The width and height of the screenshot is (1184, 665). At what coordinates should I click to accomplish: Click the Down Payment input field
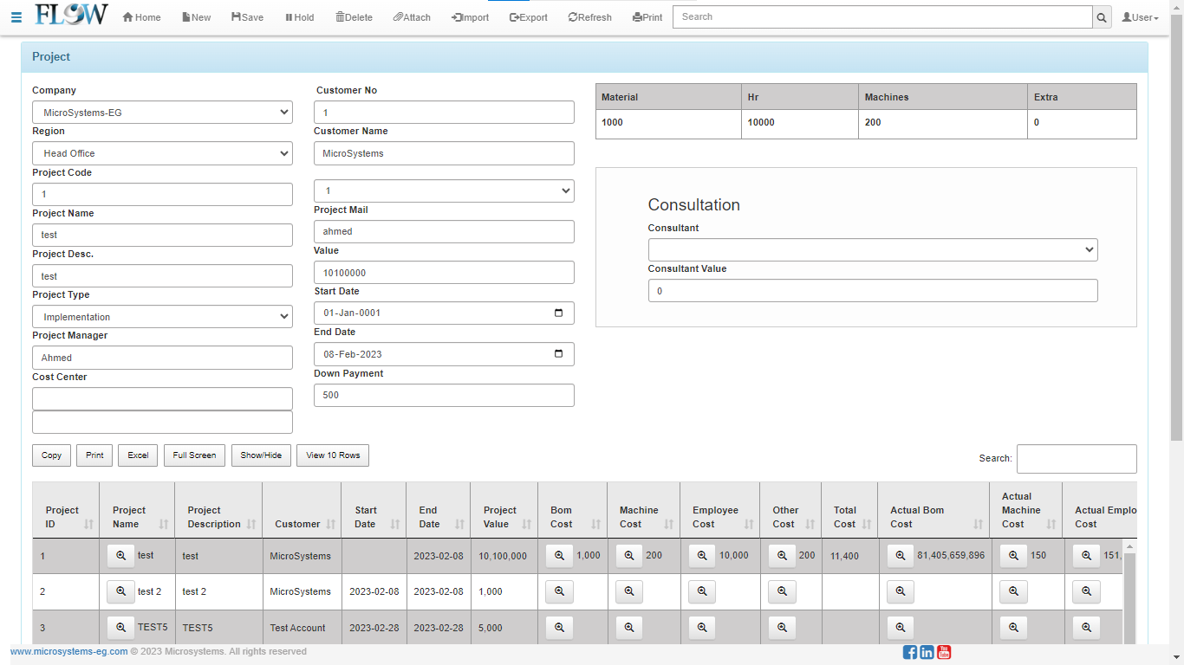point(443,395)
